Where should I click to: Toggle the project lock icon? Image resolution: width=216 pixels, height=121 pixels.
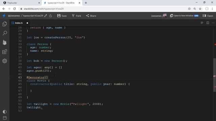point(51,16)
